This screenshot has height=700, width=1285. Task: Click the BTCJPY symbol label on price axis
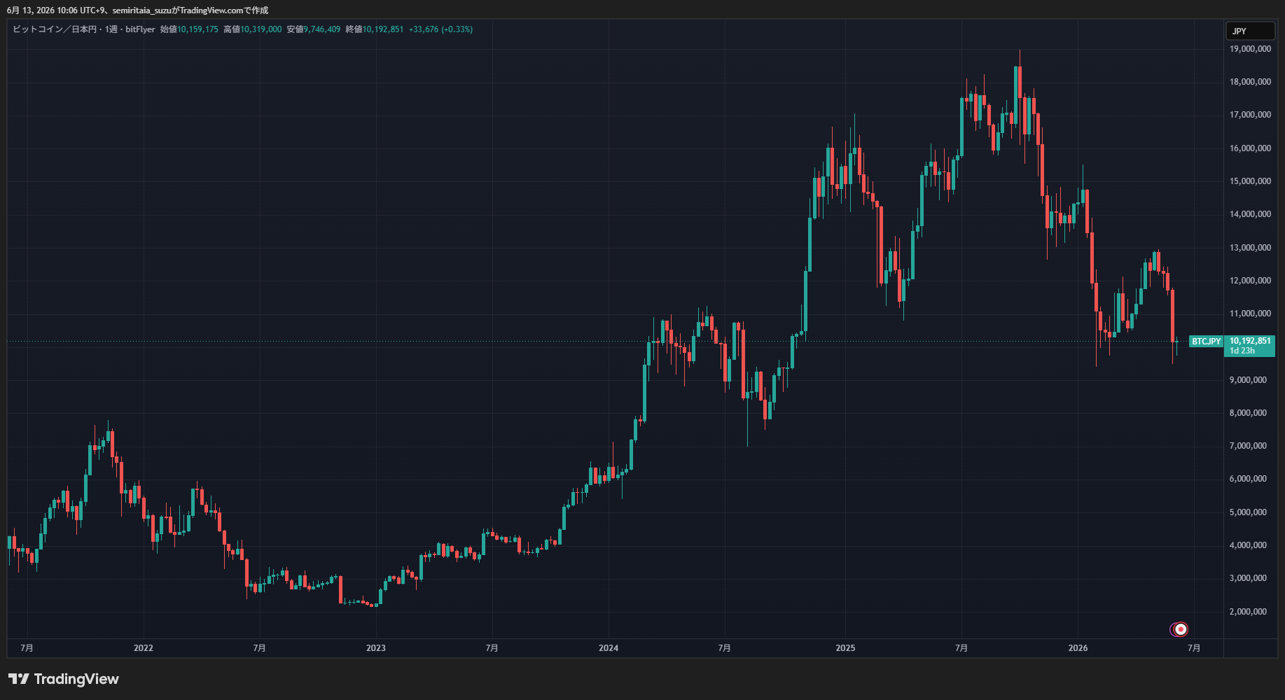click(x=1206, y=342)
